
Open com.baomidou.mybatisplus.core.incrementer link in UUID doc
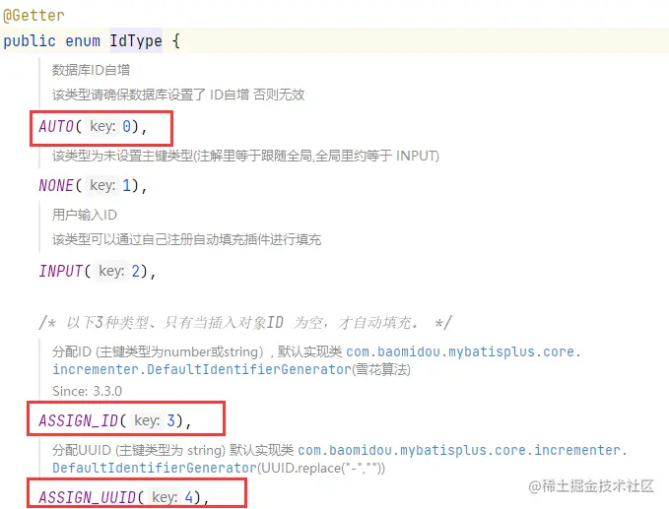pyautogui.click(x=462, y=450)
